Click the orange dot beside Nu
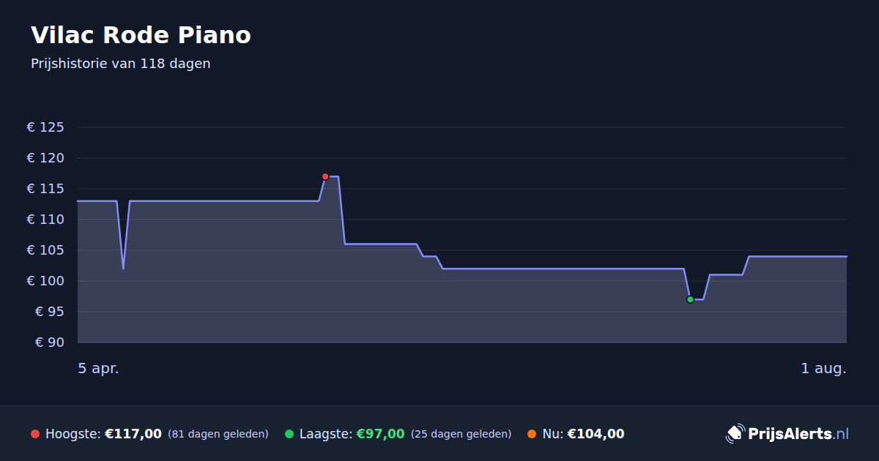This screenshot has height=461, width=879. point(532,434)
